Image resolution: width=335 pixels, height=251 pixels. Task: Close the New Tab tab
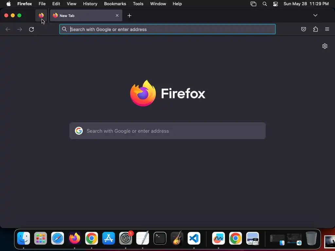coord(117,15)
